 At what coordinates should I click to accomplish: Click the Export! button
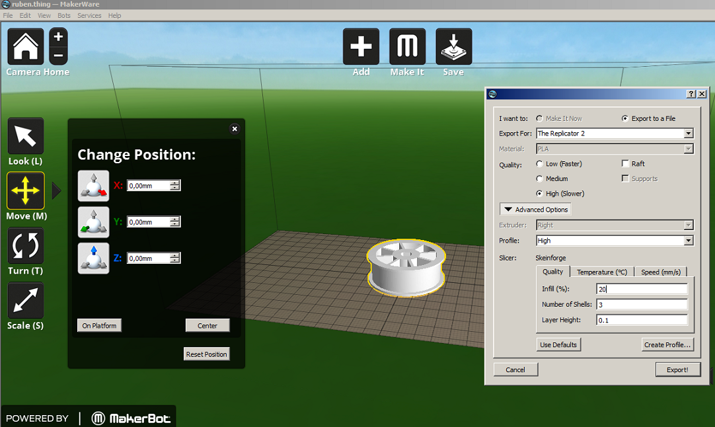[x=678, y=369]
